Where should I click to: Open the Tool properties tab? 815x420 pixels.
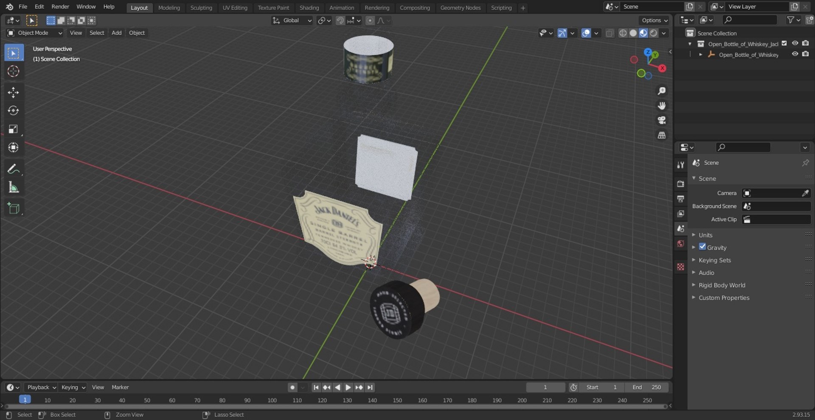[681, 165]
